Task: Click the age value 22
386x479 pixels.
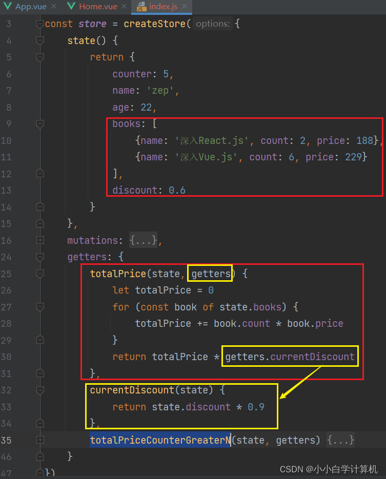Action: pos(146,107)
